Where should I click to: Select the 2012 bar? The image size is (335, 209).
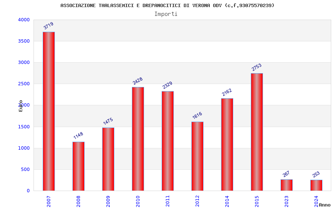(197, 156)
